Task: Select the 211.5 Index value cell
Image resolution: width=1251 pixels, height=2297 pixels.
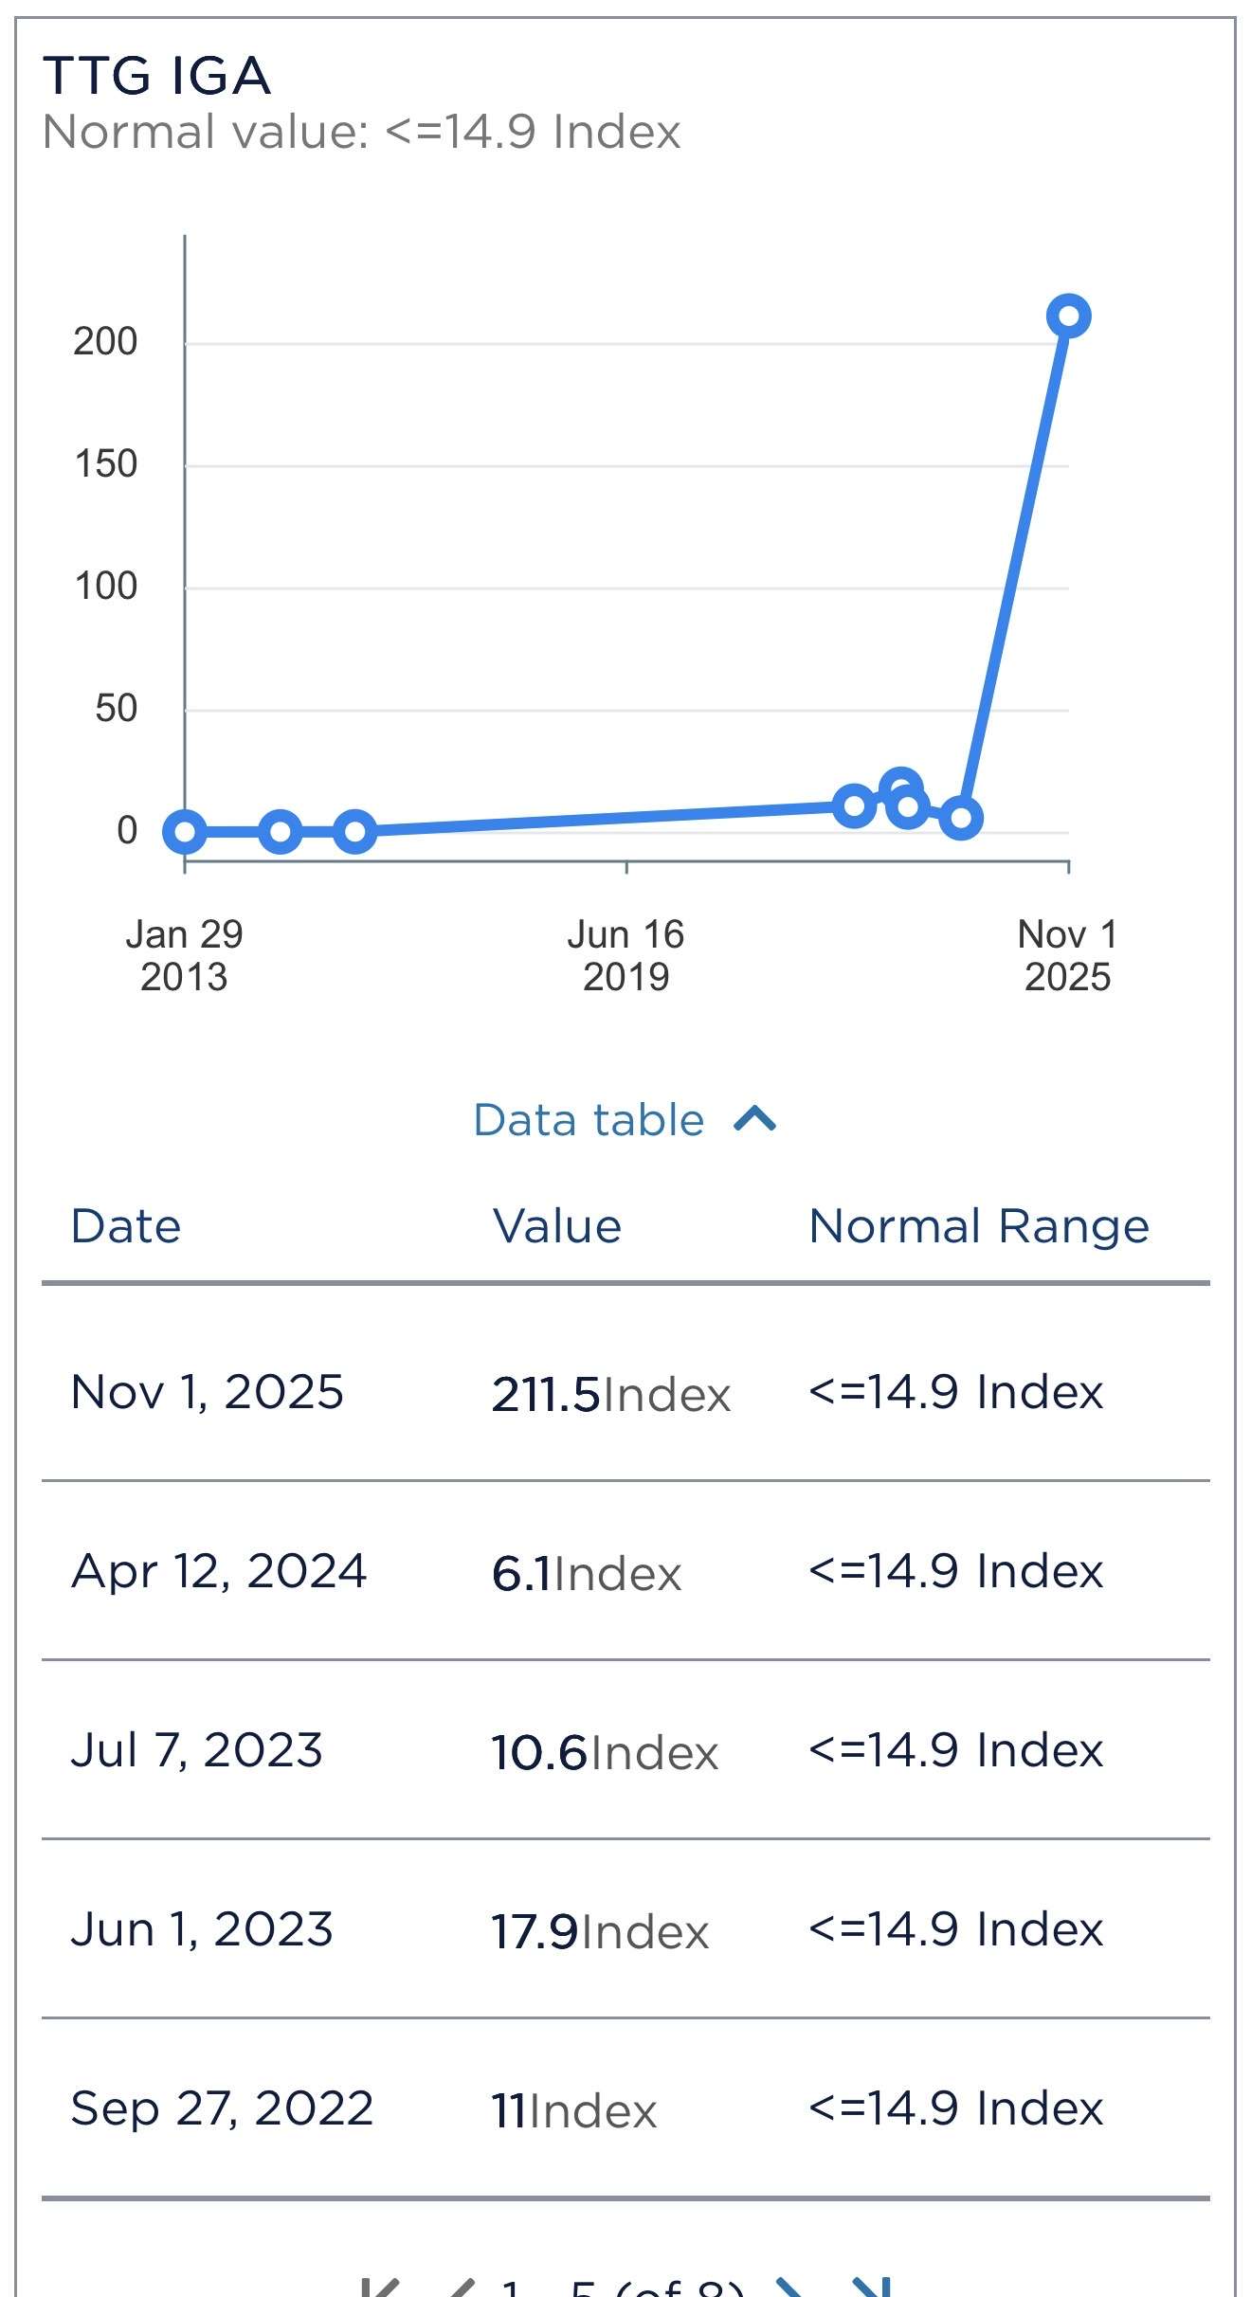Action: pyautogui.click(x=610, y=1394)
